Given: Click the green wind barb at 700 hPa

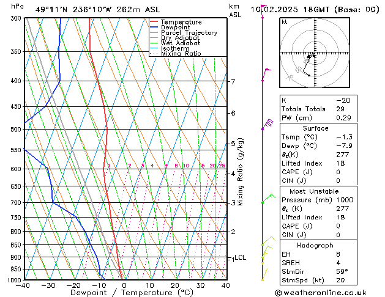Looking at the screenshot, I should tap(268, 199).
